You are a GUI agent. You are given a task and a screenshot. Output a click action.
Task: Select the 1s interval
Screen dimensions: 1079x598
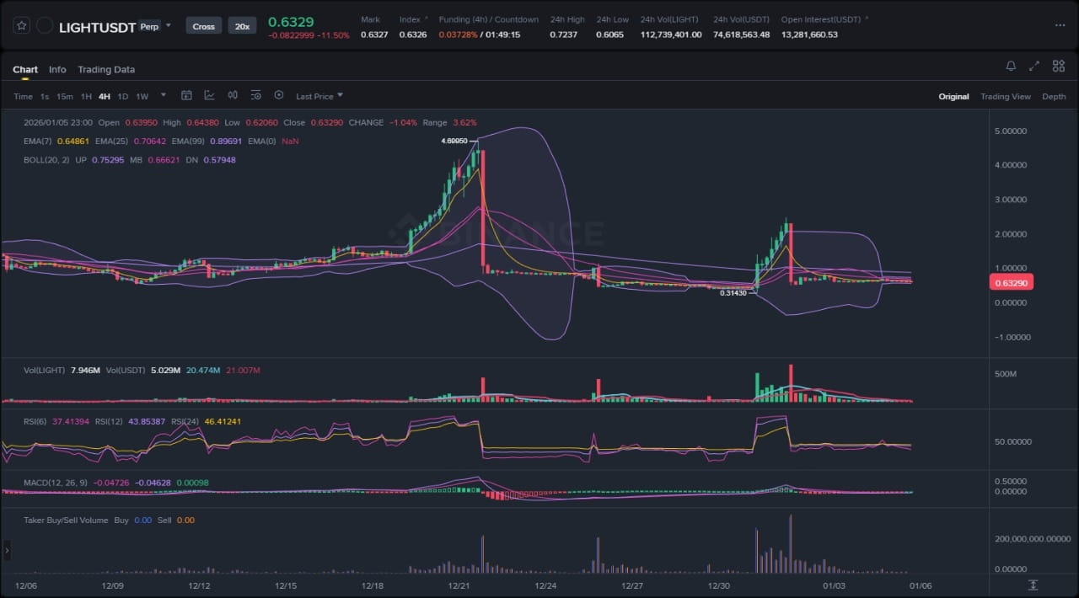(x=45, y=96)
